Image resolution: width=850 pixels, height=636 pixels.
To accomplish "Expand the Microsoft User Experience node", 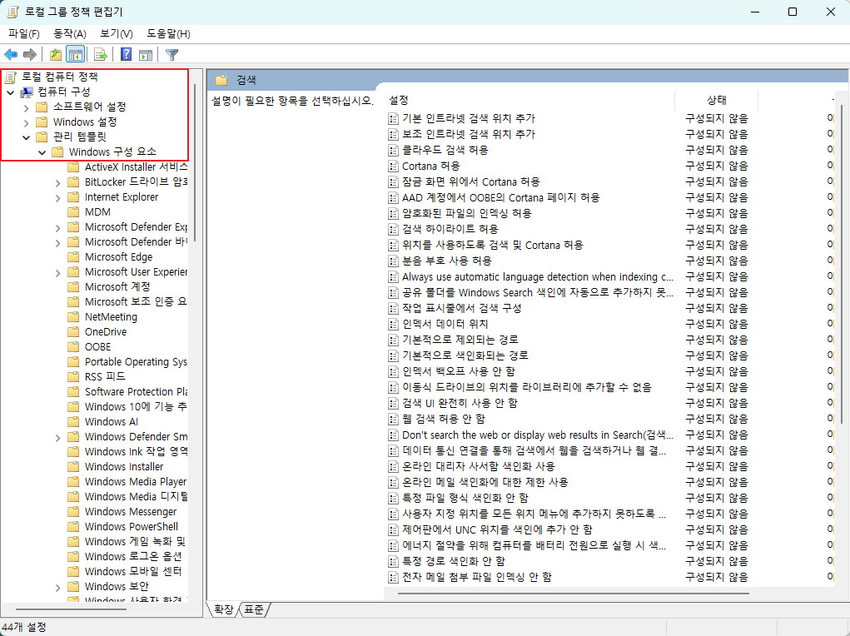I will [57, 273].
